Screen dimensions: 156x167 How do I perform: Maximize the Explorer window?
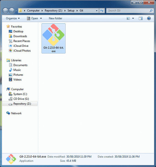[x=140, y=2]
